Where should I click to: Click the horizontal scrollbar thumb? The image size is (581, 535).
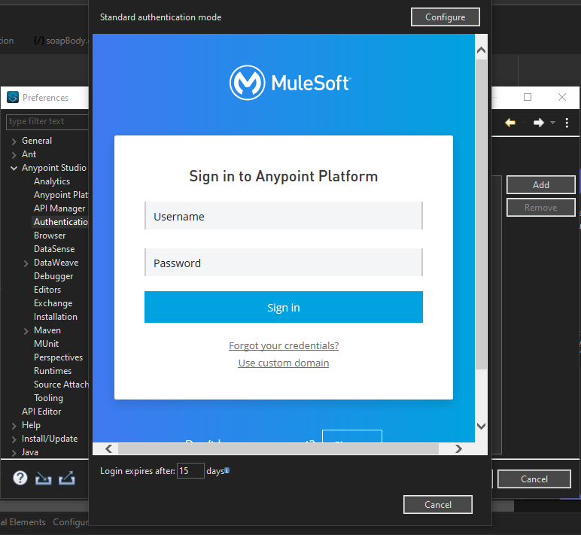click(x=278, y=448)
